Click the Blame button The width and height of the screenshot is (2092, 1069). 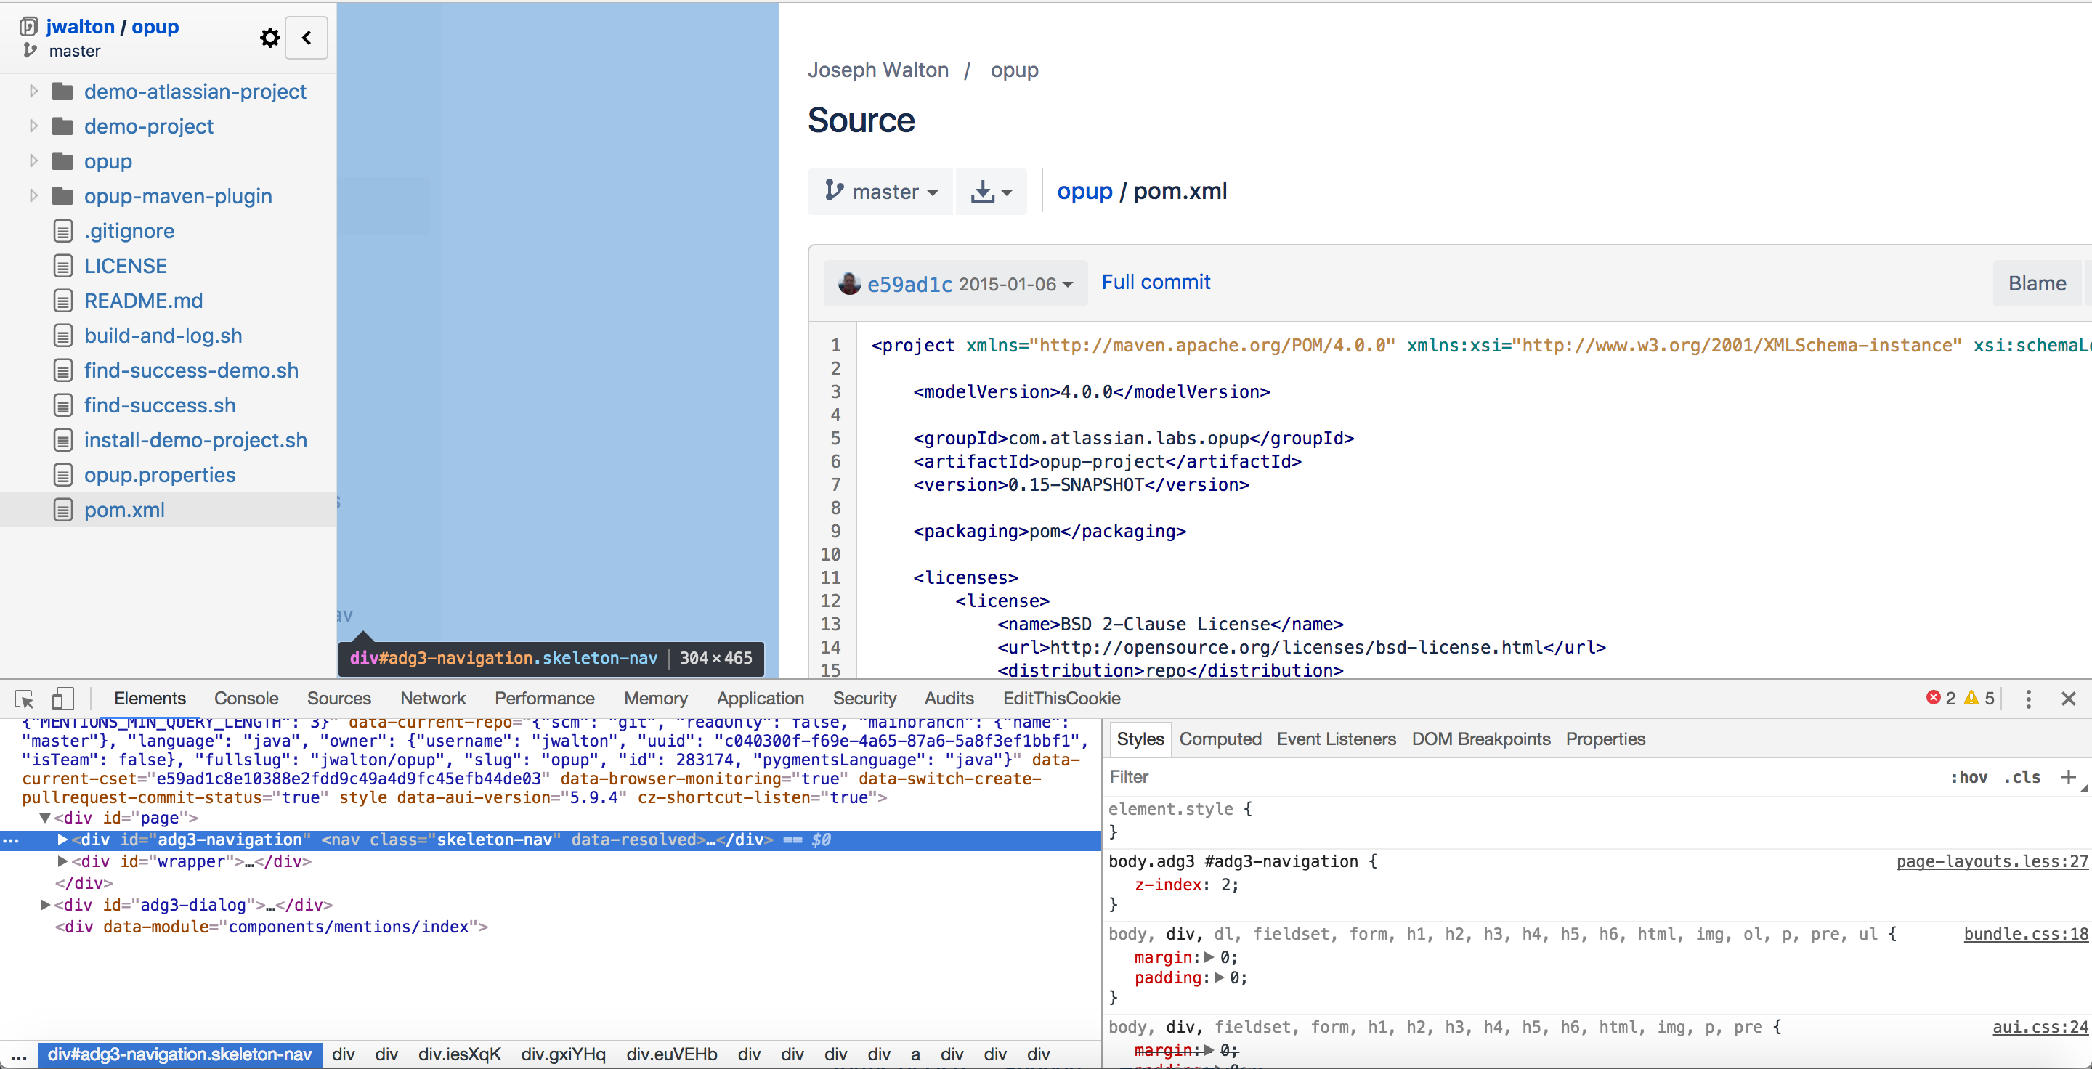(2037, 283)
